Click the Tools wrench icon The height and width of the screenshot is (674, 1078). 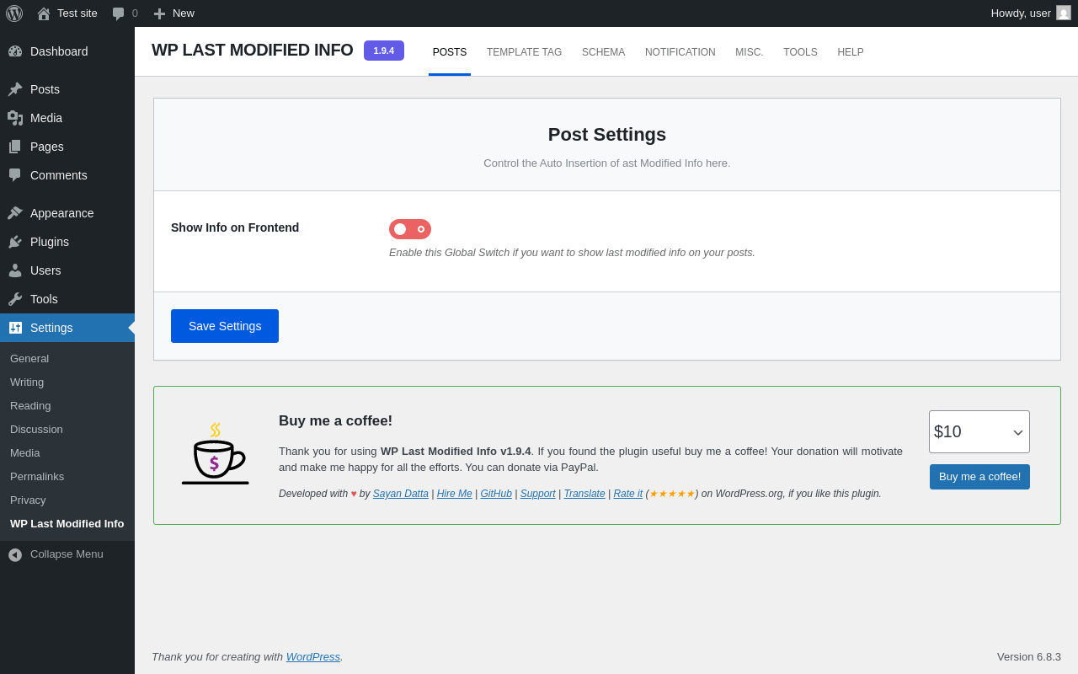tap(15, 299)
